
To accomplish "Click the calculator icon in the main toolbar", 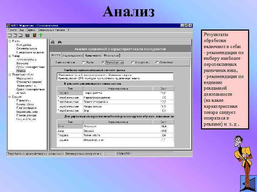I will pyautogui.click(x=27, y=35).
